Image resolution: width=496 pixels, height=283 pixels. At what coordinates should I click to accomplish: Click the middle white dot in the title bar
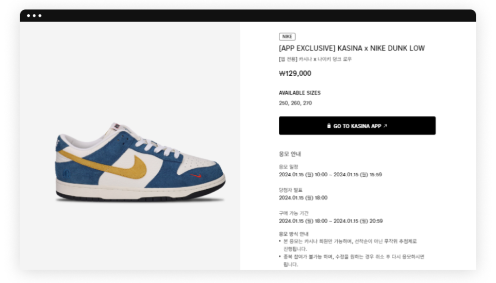tap(34, 16)
